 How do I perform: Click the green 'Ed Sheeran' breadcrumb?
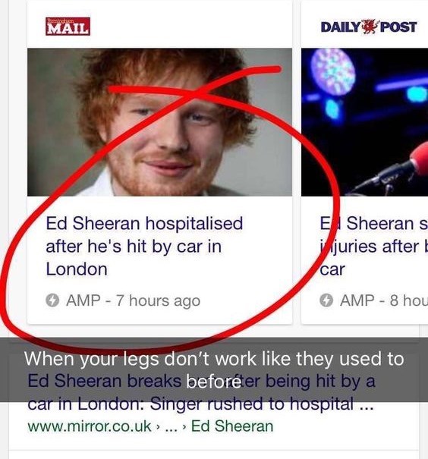[x=232, y=426]
